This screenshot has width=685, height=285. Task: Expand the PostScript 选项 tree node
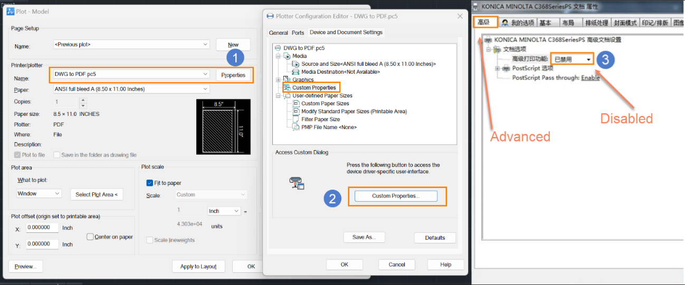[498, 68]
